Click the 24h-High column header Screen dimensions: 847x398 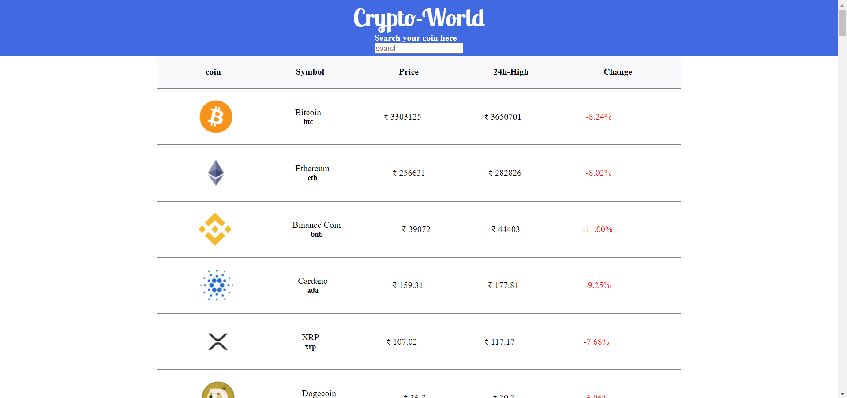point(511,72)
